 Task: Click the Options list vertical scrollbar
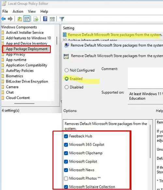[x=150, y=141]
